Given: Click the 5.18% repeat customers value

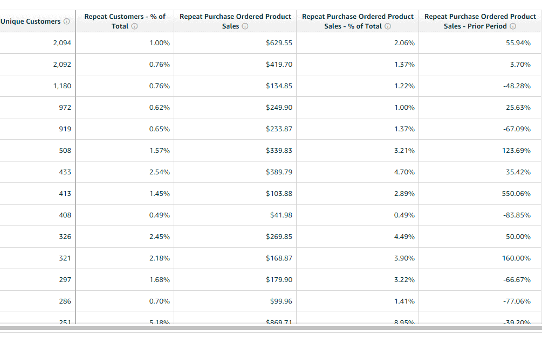Looking at the screenshot, I should 159,321.
